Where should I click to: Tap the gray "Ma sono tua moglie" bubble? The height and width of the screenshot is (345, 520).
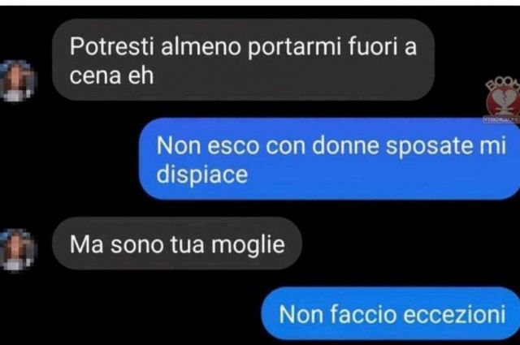(x=177, y=244)
